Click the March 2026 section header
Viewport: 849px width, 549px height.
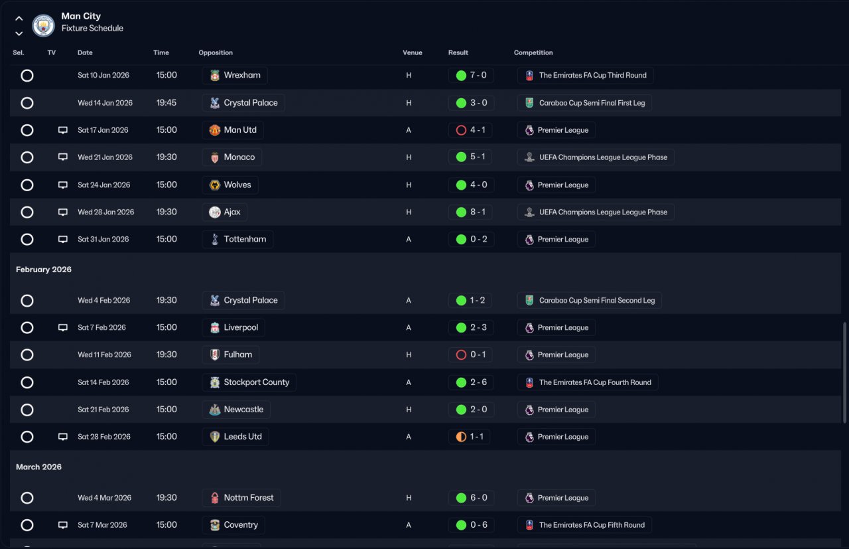tap(38, 467)
